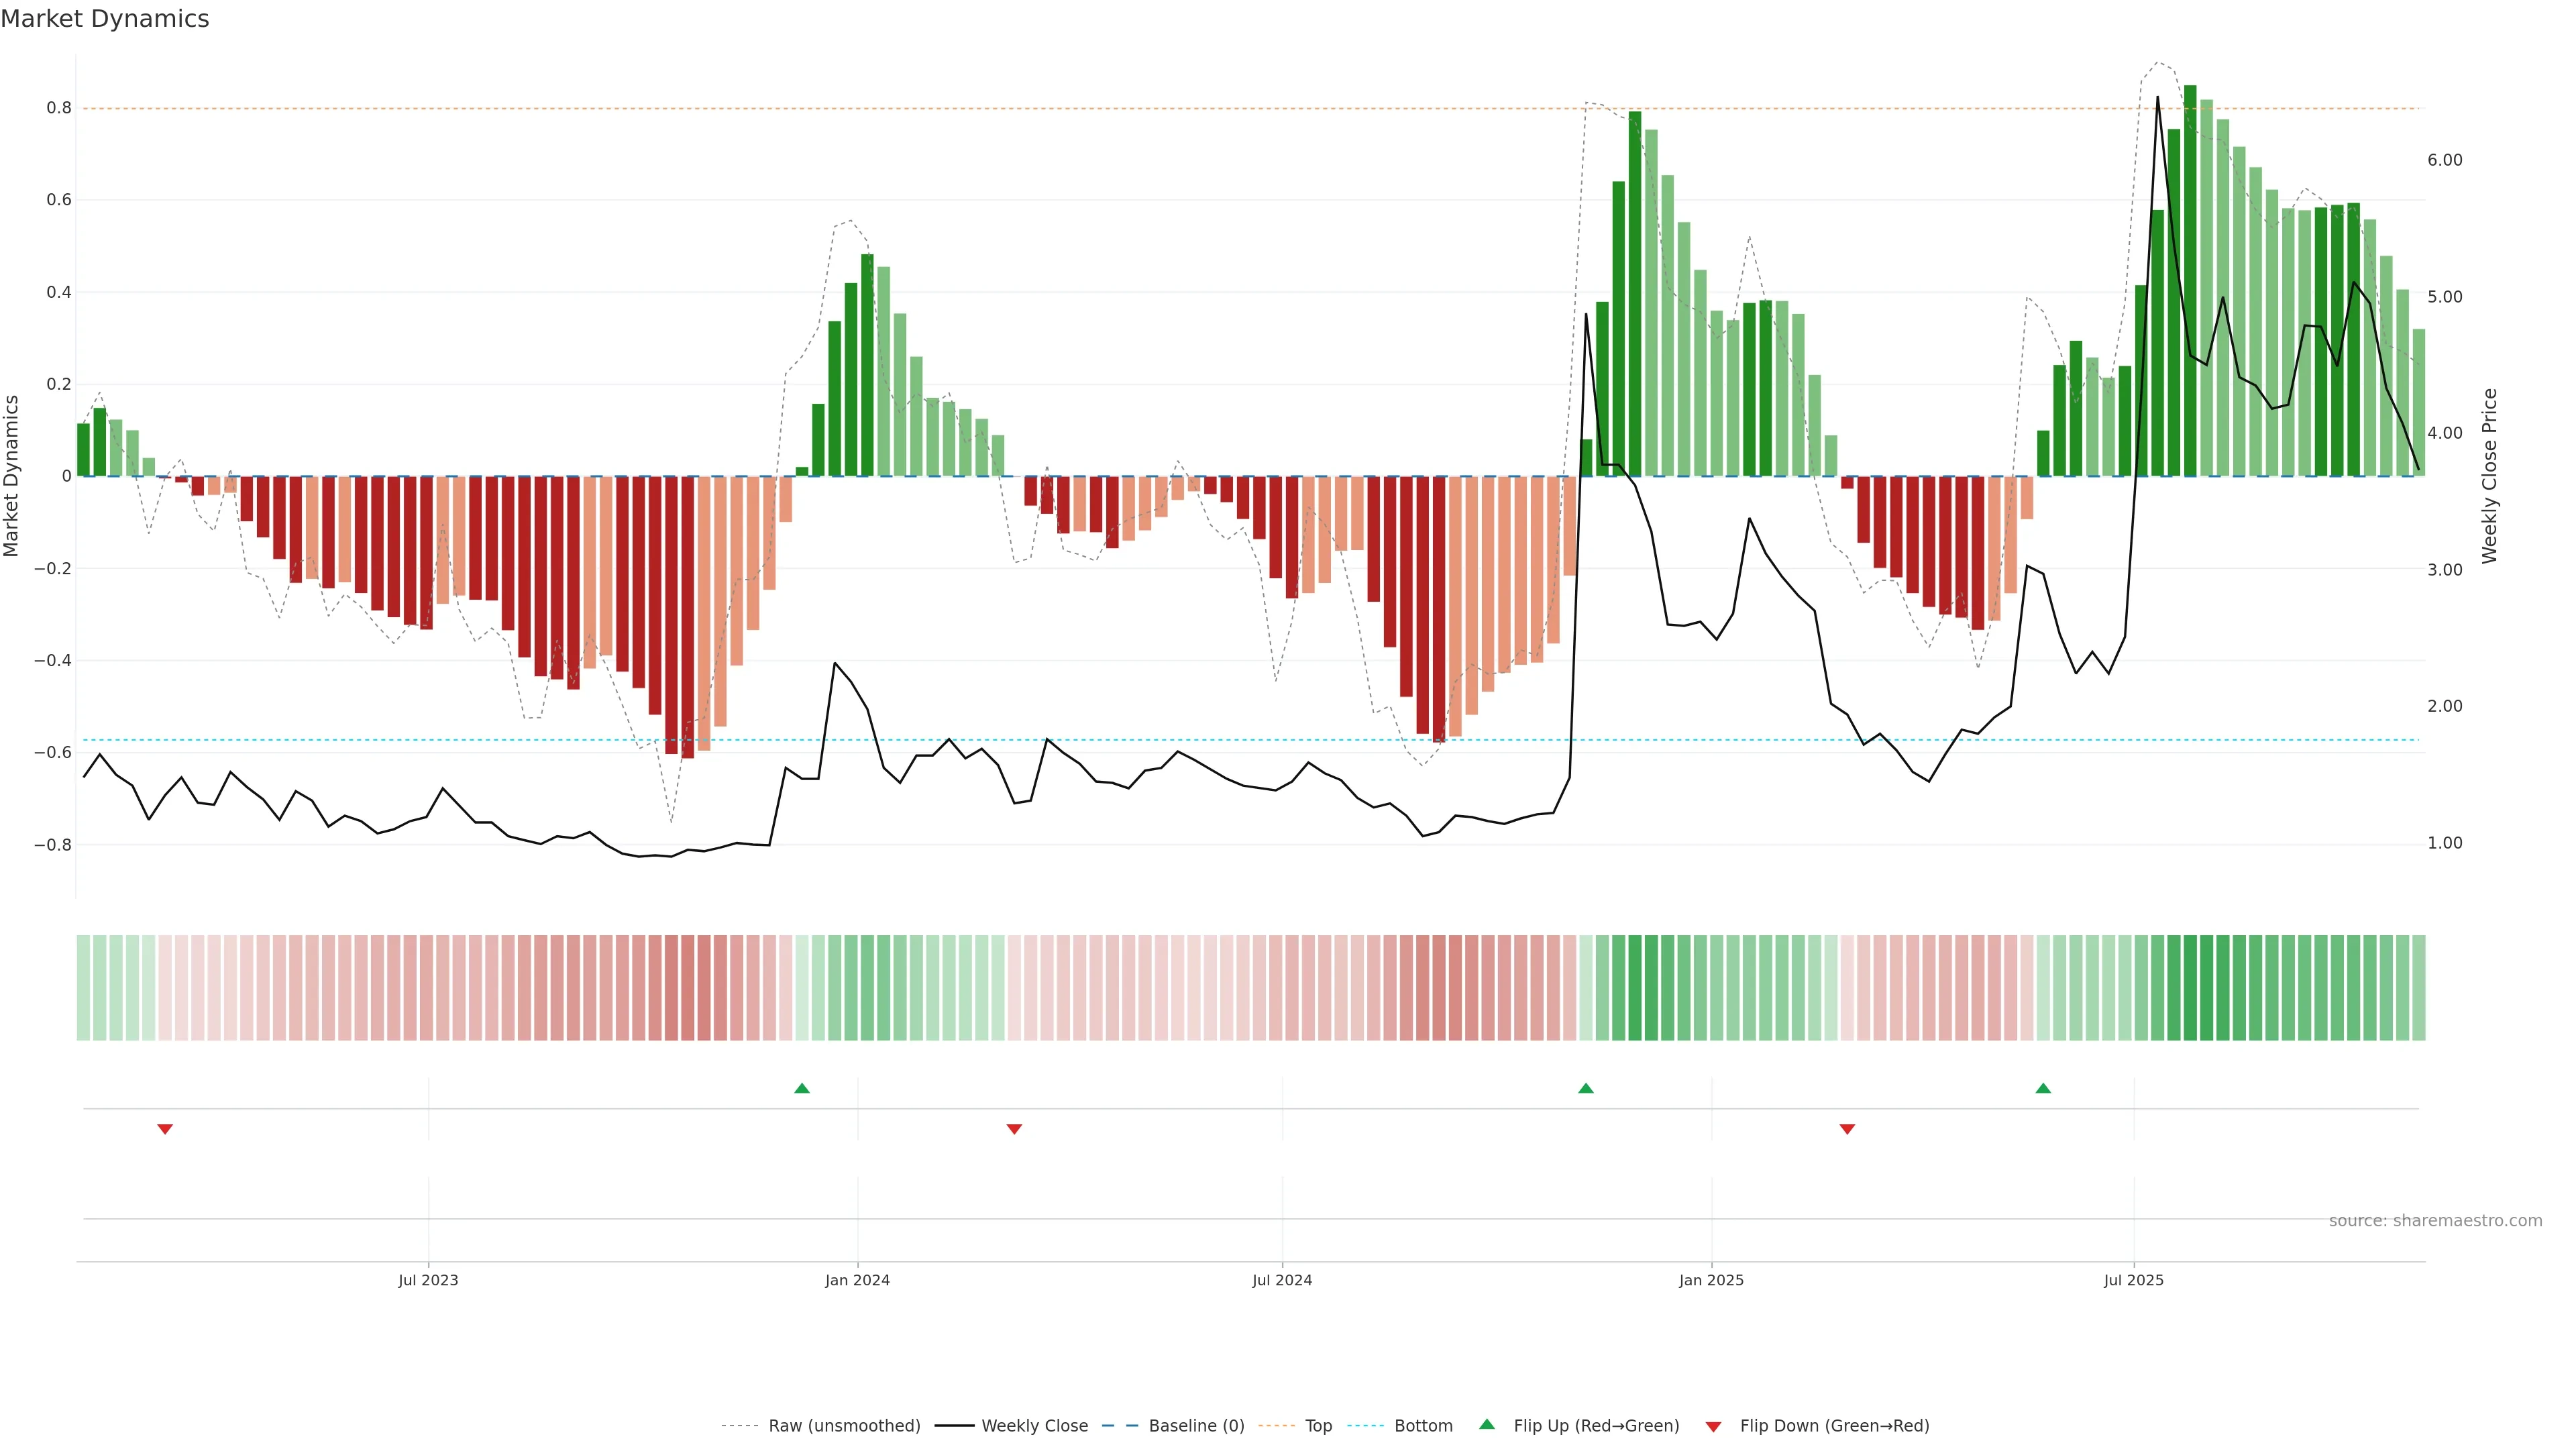Click the Jul 2024 x-axis label

coord(1282,1280)
